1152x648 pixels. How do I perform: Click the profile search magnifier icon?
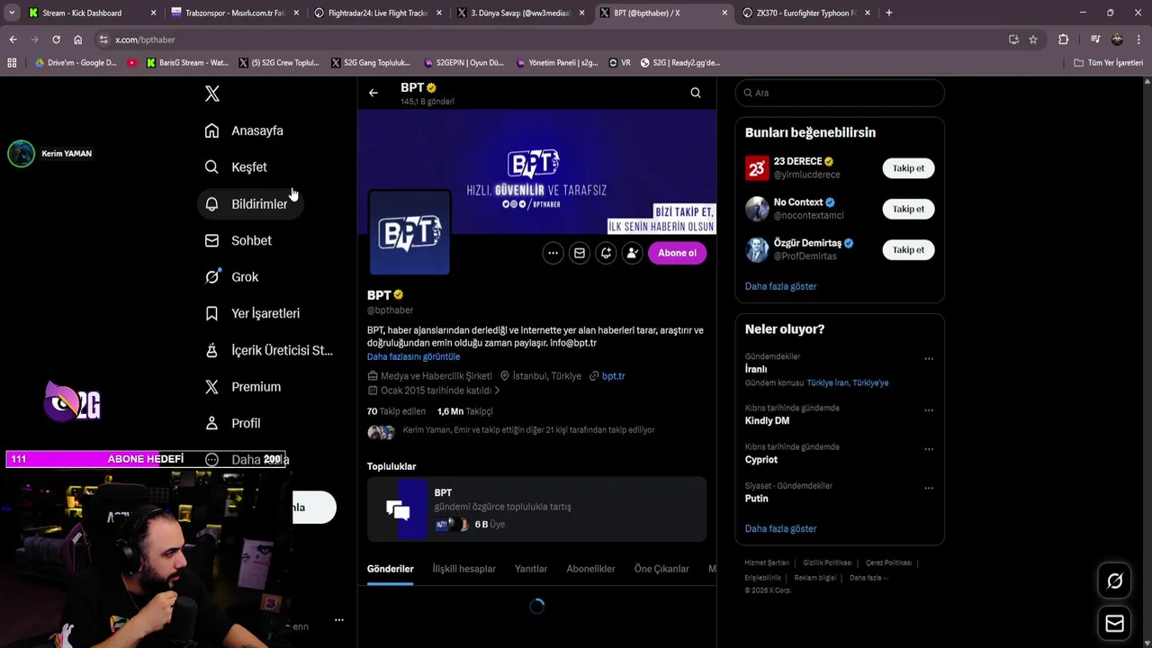coord(696,93)
